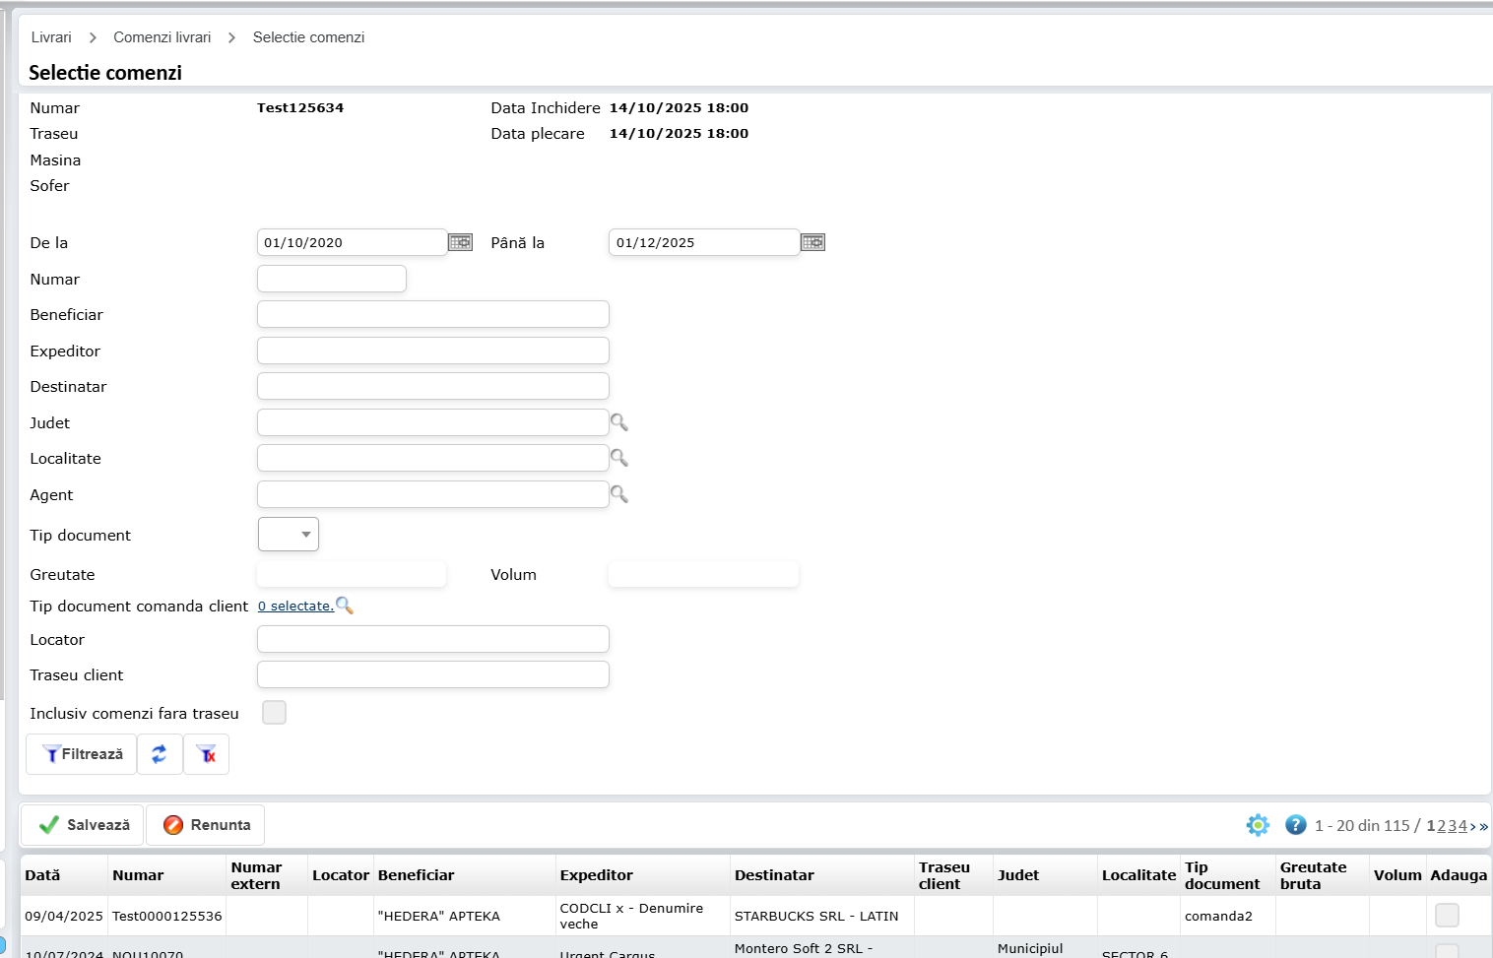The height and width of the screenshot is (958, 1493).
Task: Navigate to Livrari breadcrumb
Action: pos(51,37)
